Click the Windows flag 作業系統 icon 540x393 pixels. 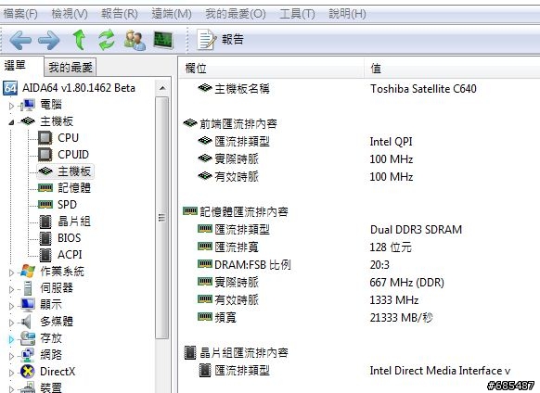[28, 272]
